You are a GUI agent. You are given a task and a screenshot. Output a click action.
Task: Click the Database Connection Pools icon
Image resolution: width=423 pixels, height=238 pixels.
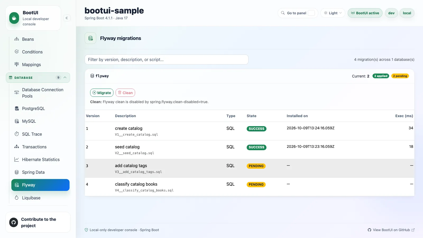pos(17,93)
